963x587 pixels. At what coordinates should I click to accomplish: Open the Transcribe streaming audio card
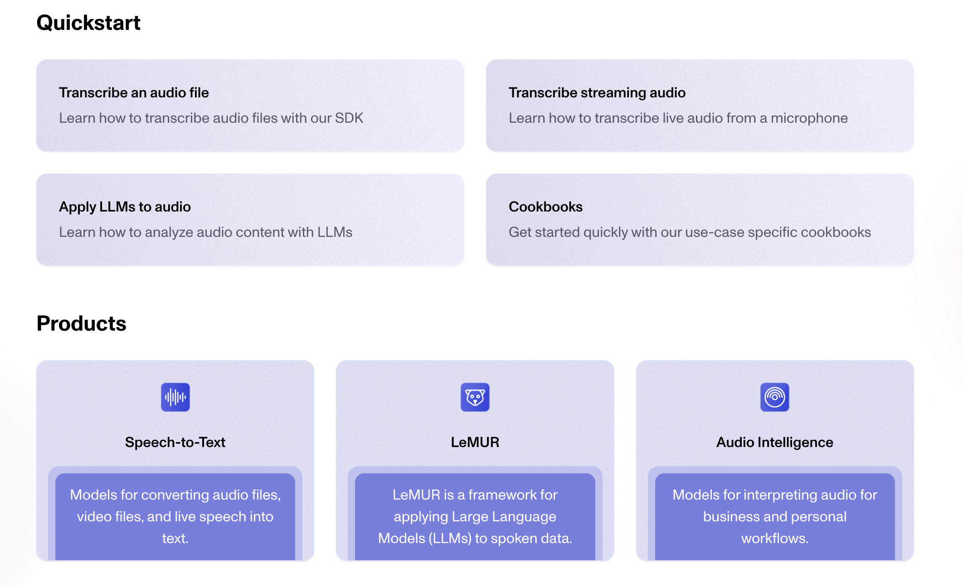pyautogui.click(x=700, y=105)
